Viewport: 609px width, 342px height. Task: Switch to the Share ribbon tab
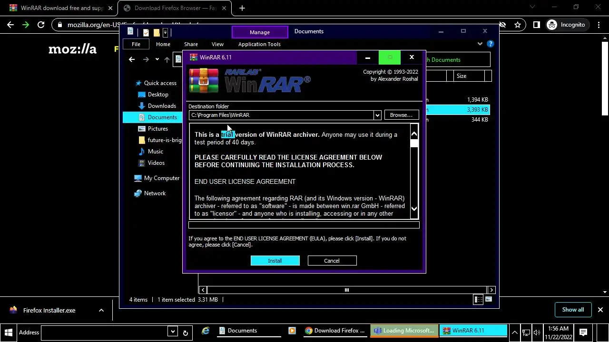191,44
